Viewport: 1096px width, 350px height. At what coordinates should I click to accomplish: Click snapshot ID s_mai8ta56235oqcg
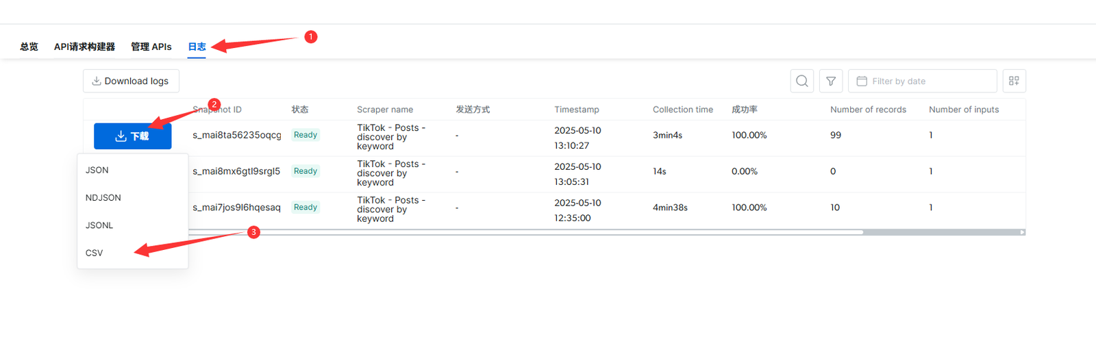237,135
